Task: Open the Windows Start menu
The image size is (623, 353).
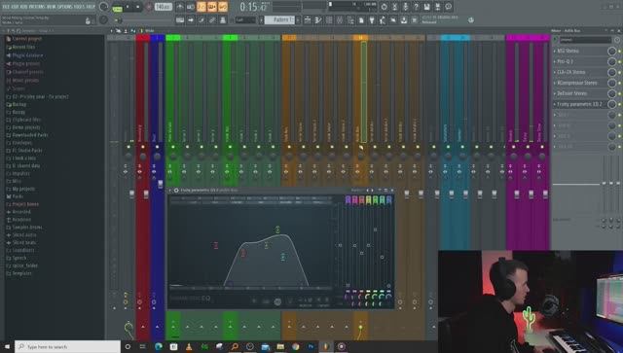Action: tap(7, 346)
